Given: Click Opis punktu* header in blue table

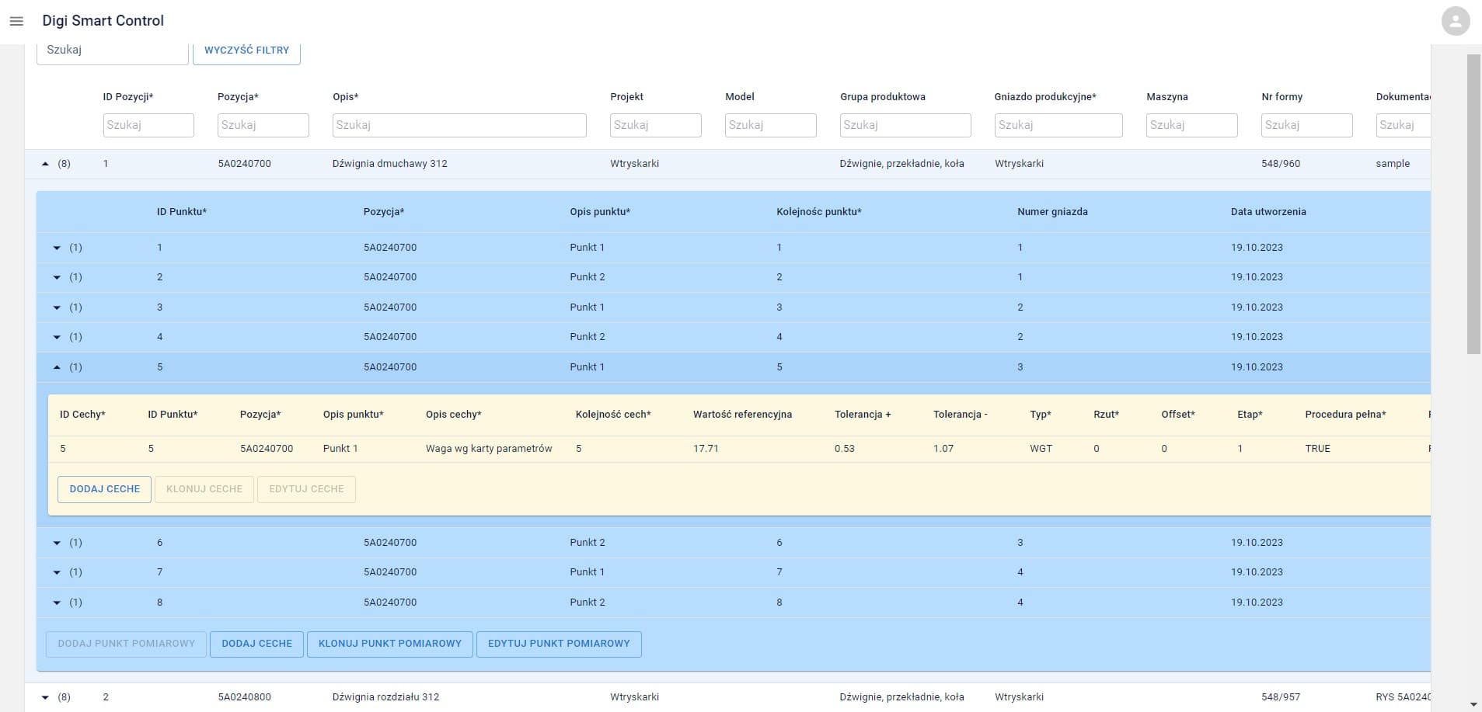Looking at the screenshot, I should coord(600,212).
